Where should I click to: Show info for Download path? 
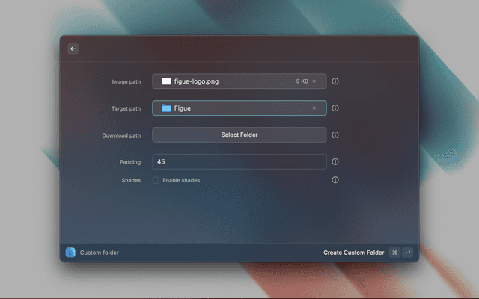335,135
